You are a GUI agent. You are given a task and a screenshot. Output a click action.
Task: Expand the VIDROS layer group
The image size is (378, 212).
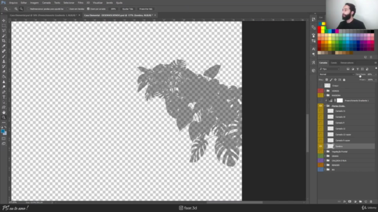pos(325,91)
